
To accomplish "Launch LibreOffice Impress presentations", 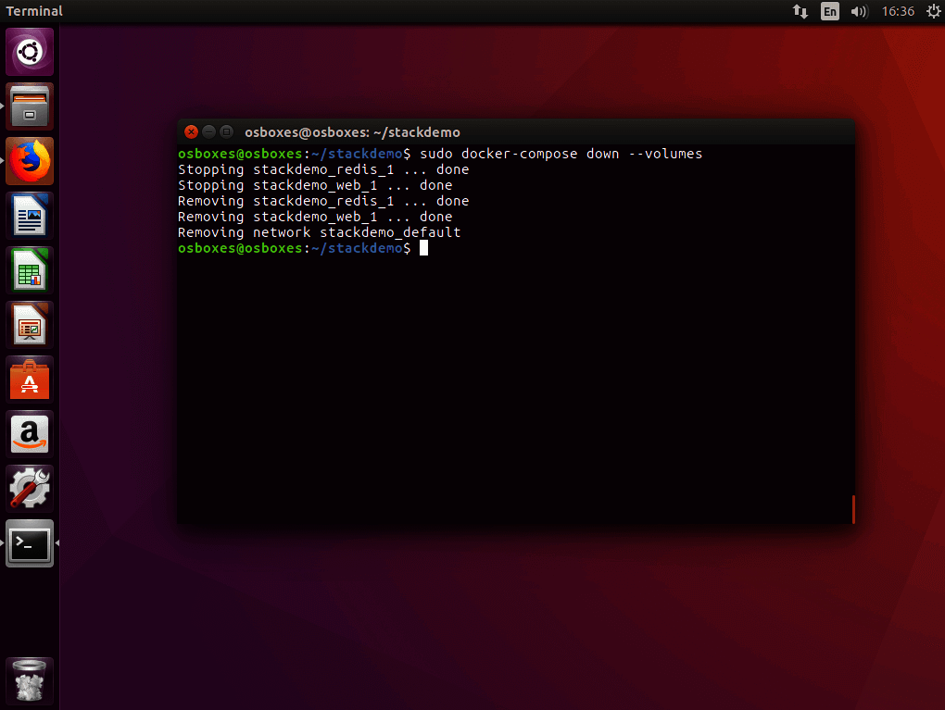I will coord(30,325).
